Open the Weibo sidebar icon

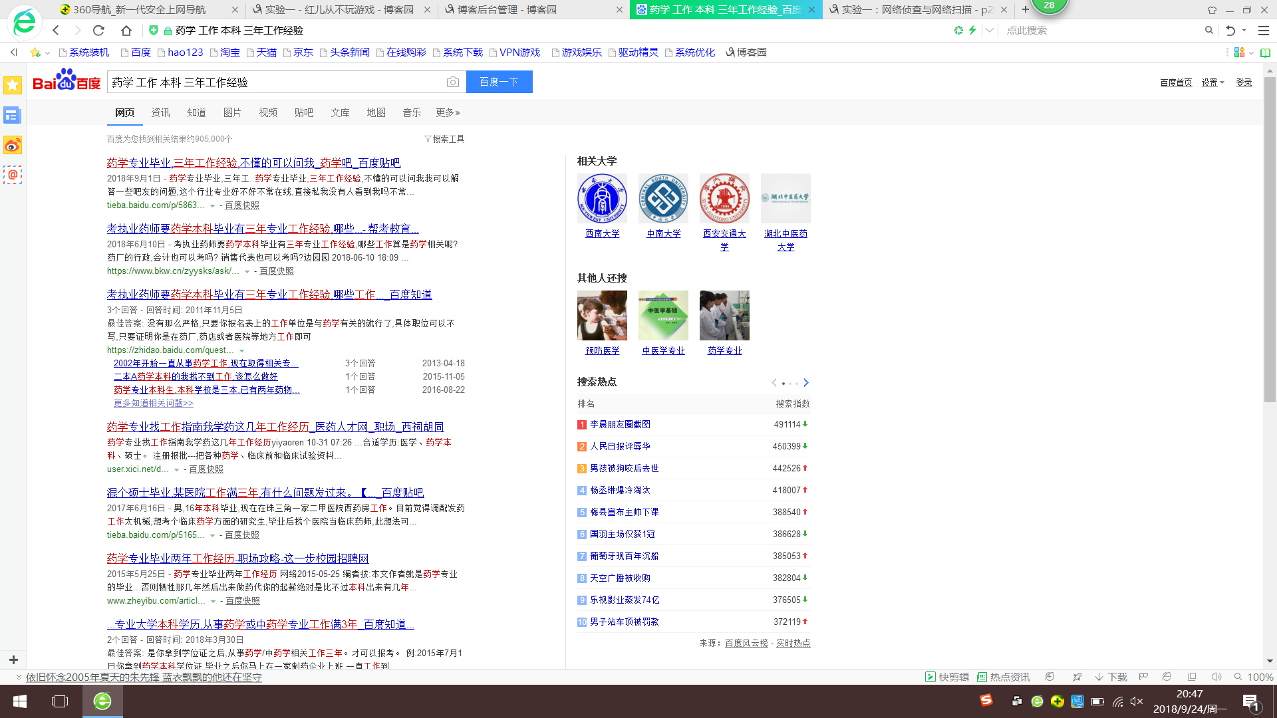(x=13, y=145)
